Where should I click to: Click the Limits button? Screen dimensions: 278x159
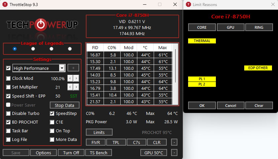pyautogui.click(x=99, y=132)
